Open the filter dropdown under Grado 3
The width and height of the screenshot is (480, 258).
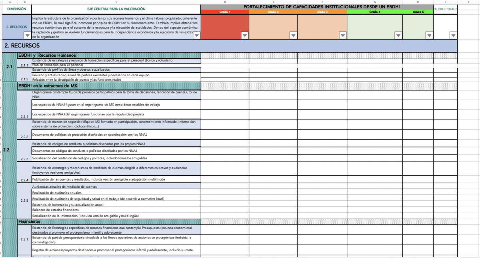pyautogui.click(x=342, y=36)
